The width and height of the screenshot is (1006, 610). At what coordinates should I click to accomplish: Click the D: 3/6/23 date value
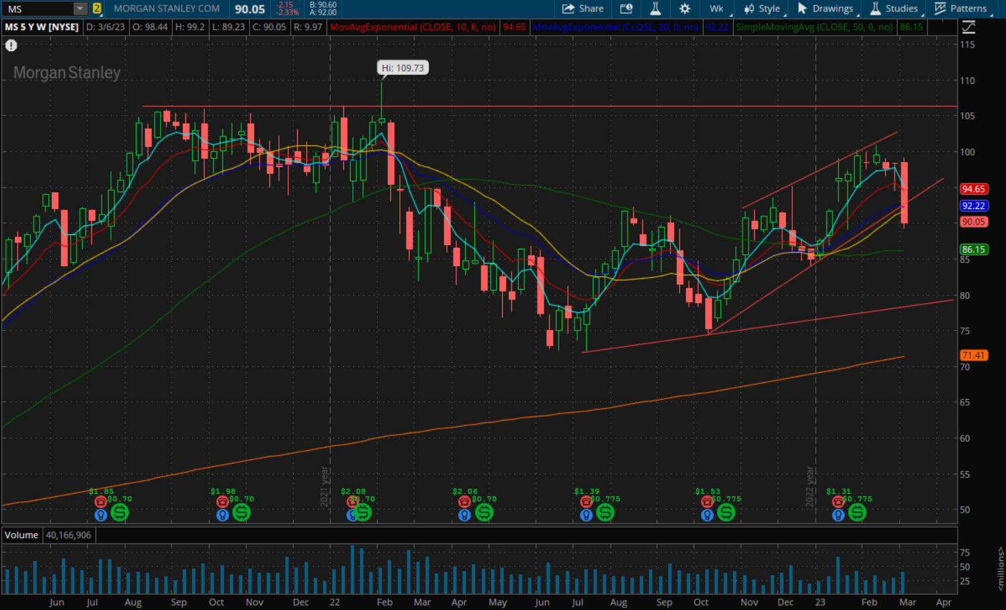point(106,27)
